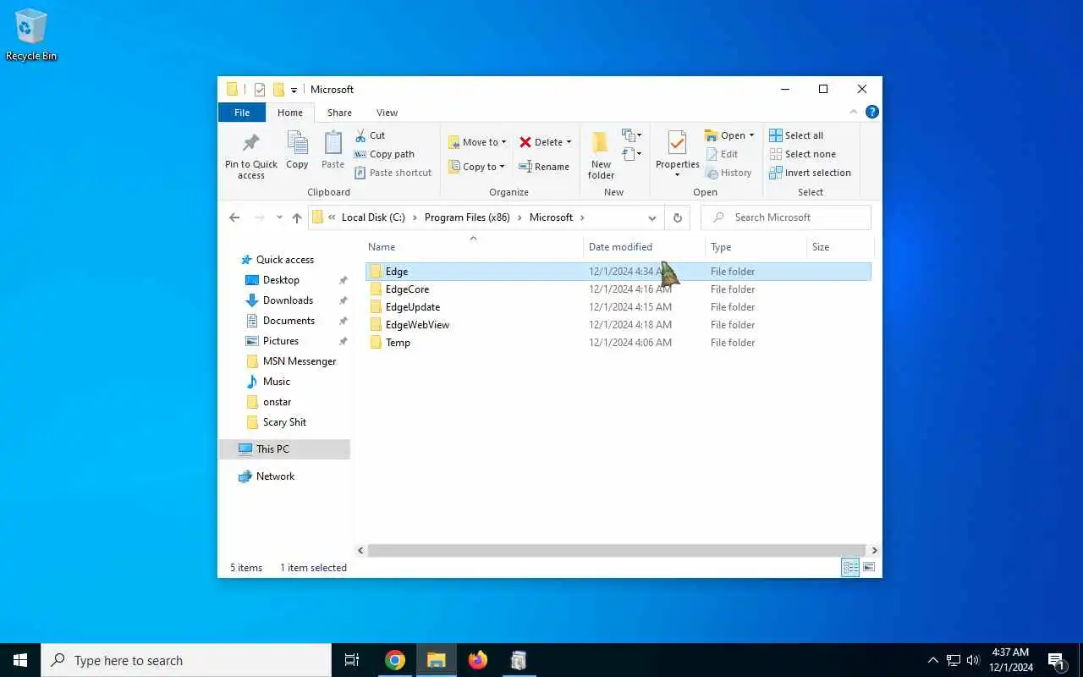Viewport: 1083px width, 677px height.
Task: Customize the Quick Access Toolbar dropdown
Action: [x=294, y=90]
